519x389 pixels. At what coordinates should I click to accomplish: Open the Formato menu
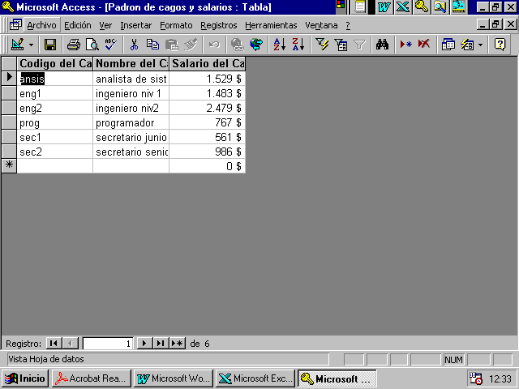point(176,25)
